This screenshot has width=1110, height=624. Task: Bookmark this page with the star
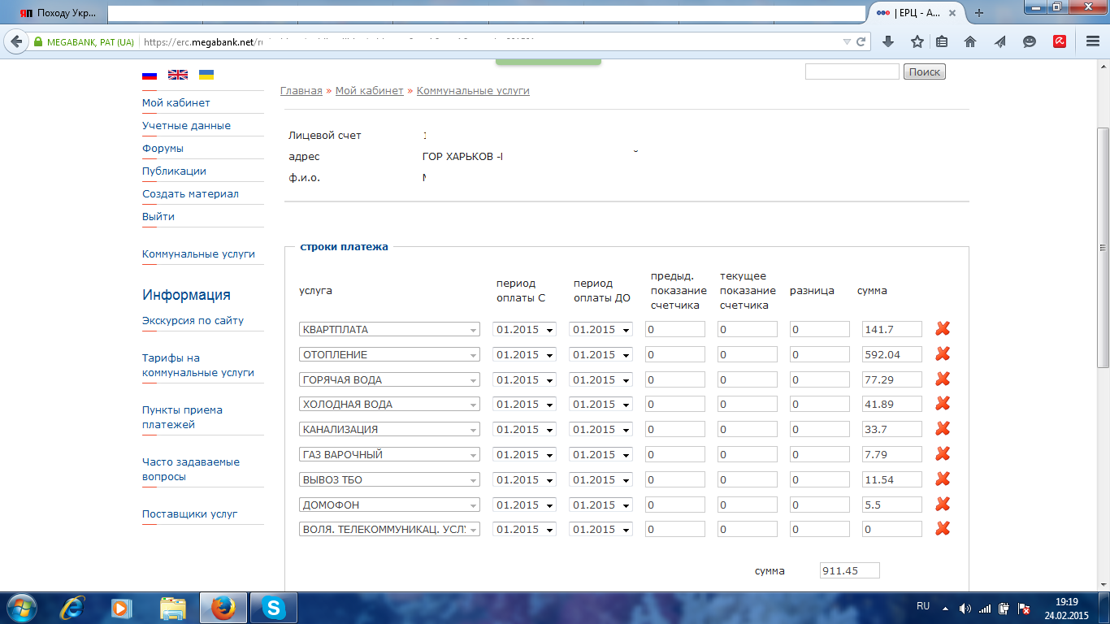coord(917,41)
